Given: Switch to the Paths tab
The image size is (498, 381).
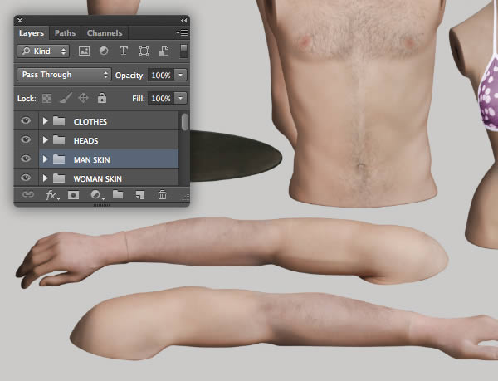Looking at the screenshot, I should coord(65,33).
